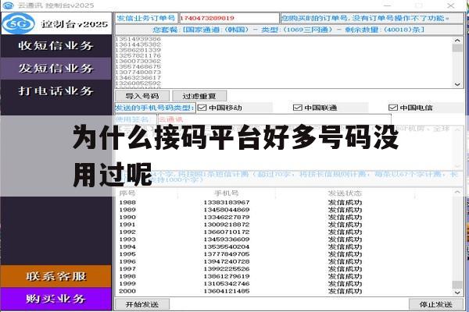
Task: Click the results table scrollbar thumb
Action: click(457, 284)
